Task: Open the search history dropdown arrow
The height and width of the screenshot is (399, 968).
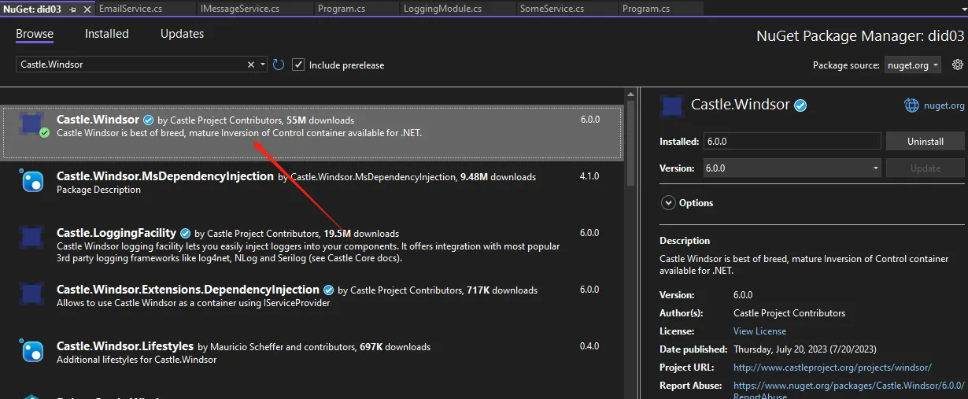Action: click(263, 65)
